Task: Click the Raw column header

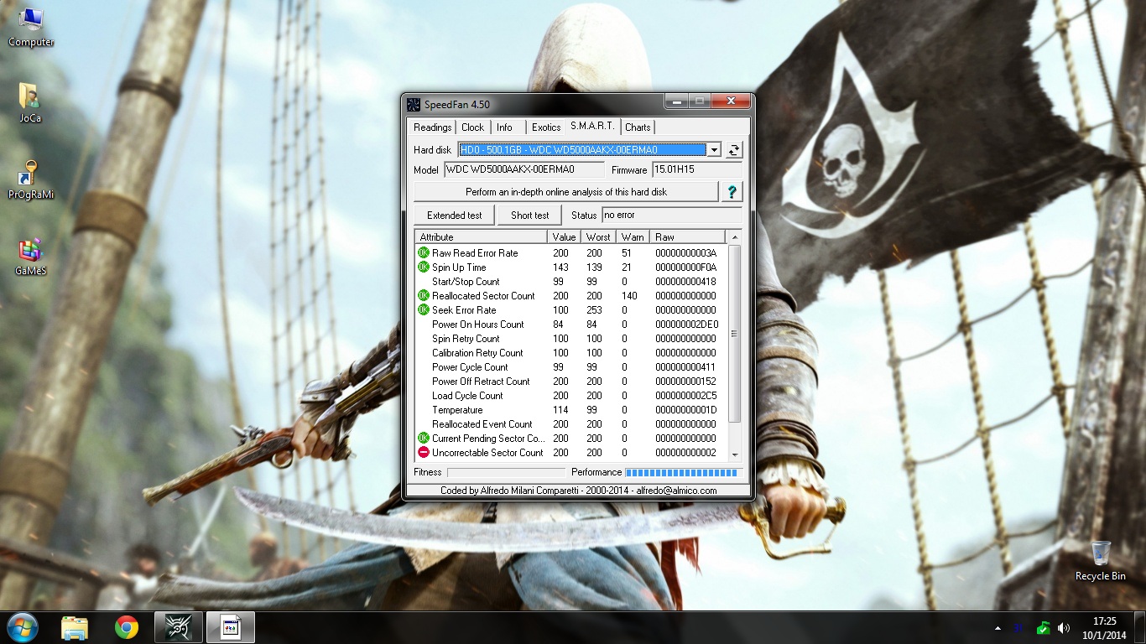Action: (x=688, y=237)
